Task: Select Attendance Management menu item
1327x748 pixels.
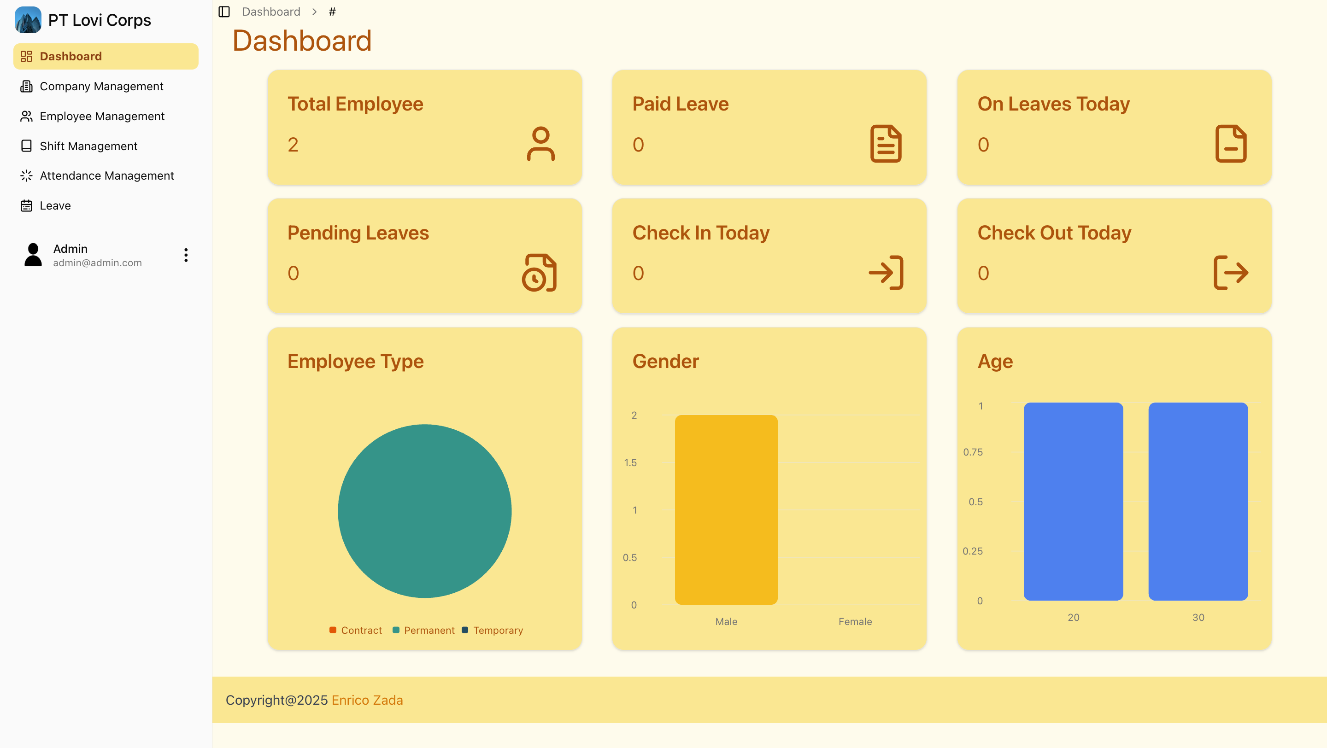Action: point(106,175)
